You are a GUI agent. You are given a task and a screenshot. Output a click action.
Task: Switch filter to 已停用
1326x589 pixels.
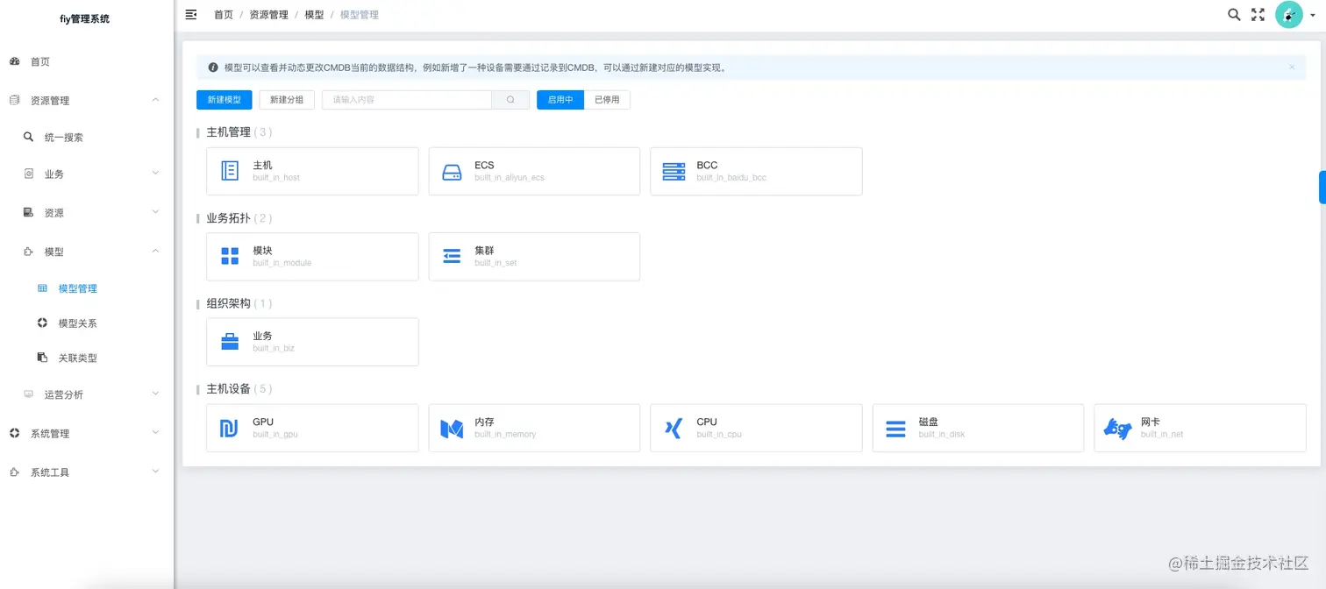(607, 100)
